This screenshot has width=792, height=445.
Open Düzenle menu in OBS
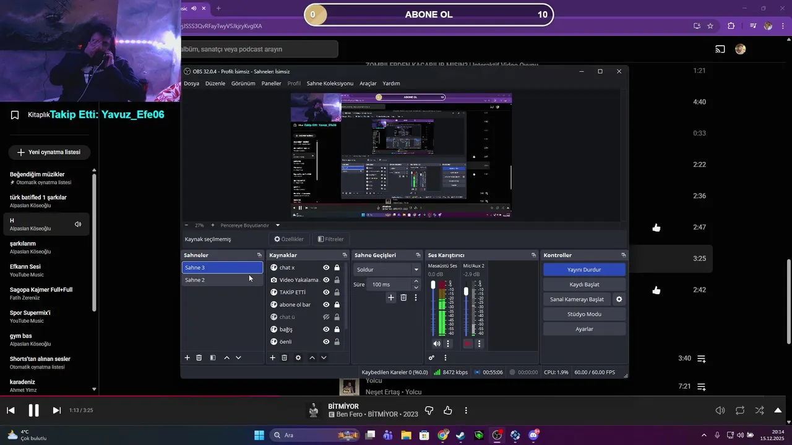point(215,83)
